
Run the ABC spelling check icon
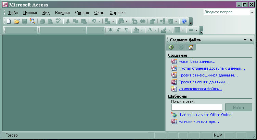[x=58, y=21]
